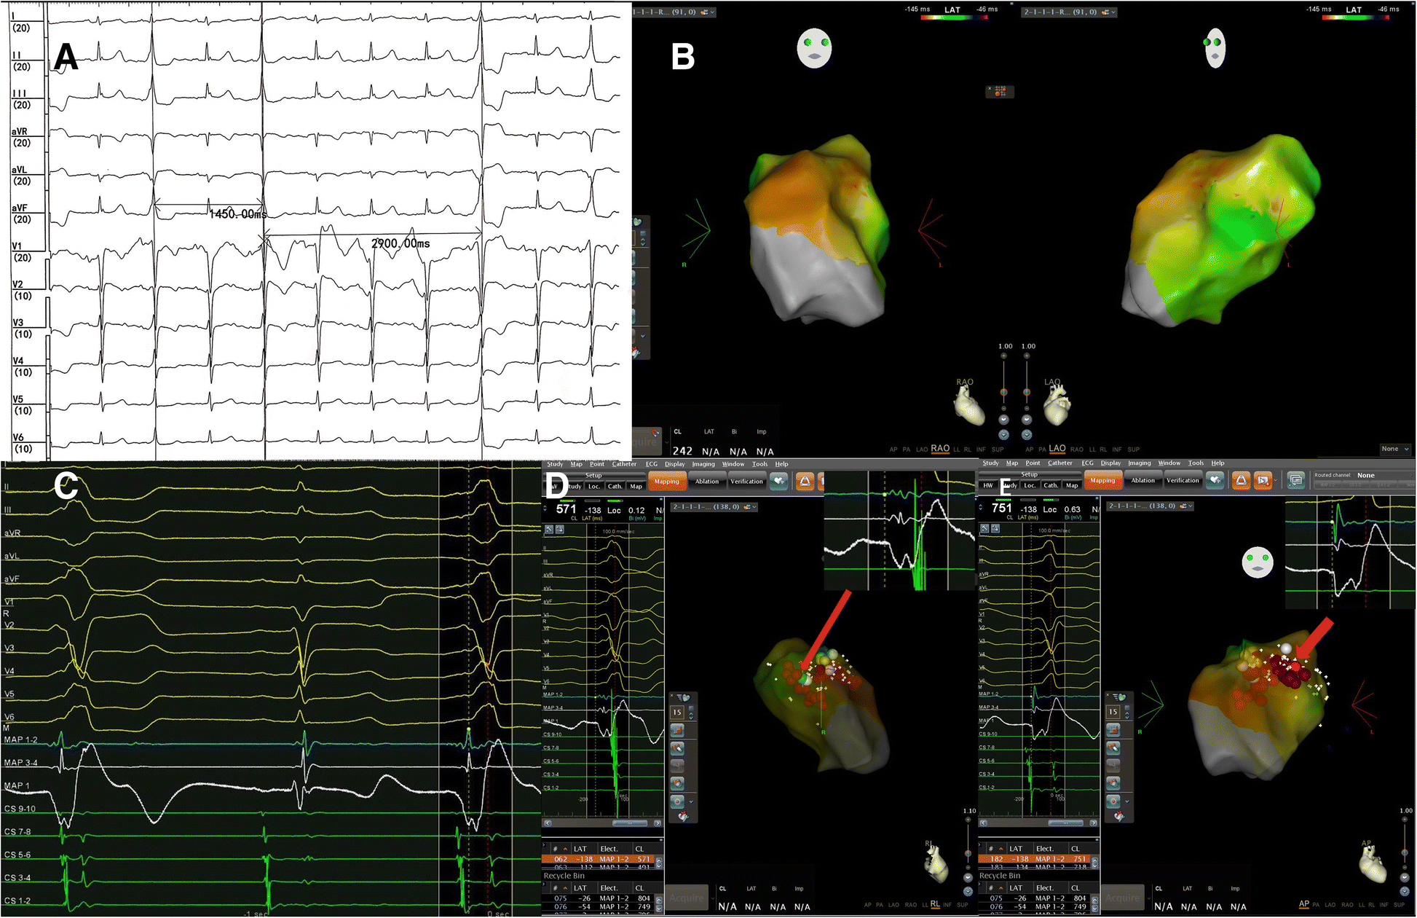The width and height of the screenshot is (1417, 918).
Task: Open heart tools icon at bottom of panel D toolbox
Action: (x=683, y=817)
